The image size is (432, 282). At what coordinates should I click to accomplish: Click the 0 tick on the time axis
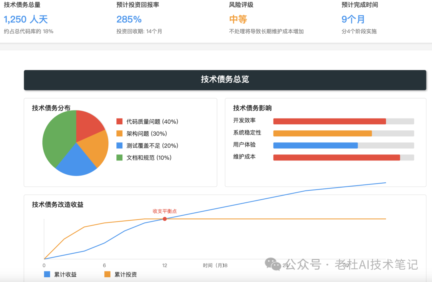[x=44, y=266]
